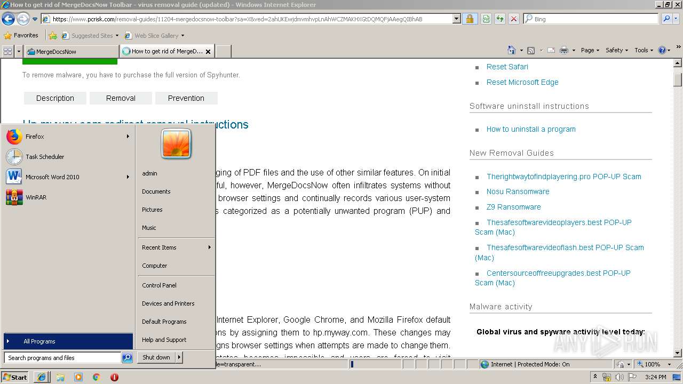Select the Removal tab on the page

click(121, 98)
